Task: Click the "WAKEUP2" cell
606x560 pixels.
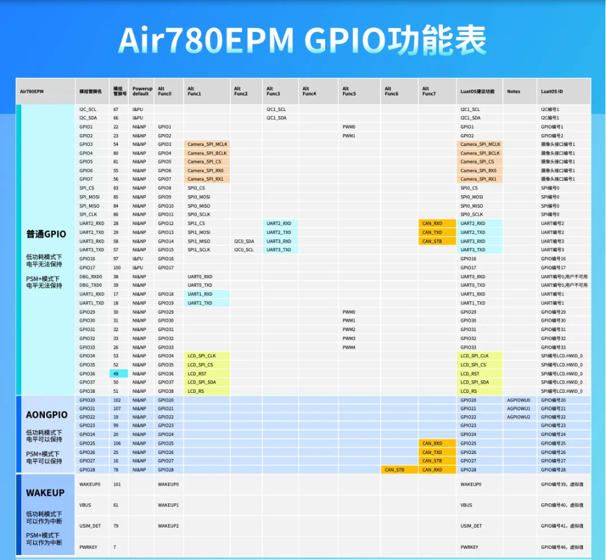Action: pos(168,526)
